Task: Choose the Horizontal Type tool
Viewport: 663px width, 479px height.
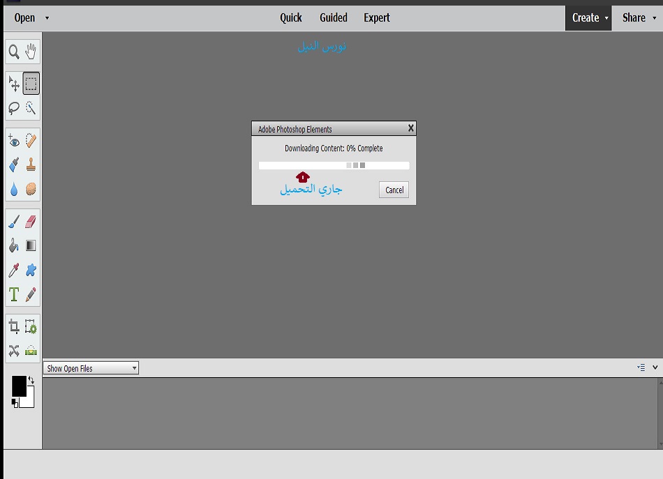Action: tap(14, 294)
